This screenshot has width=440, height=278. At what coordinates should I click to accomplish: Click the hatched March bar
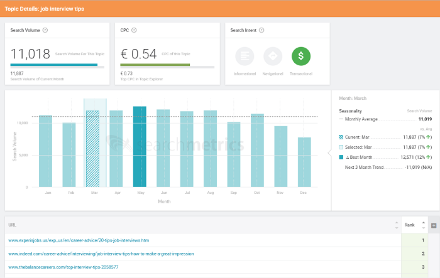point(92,149)
